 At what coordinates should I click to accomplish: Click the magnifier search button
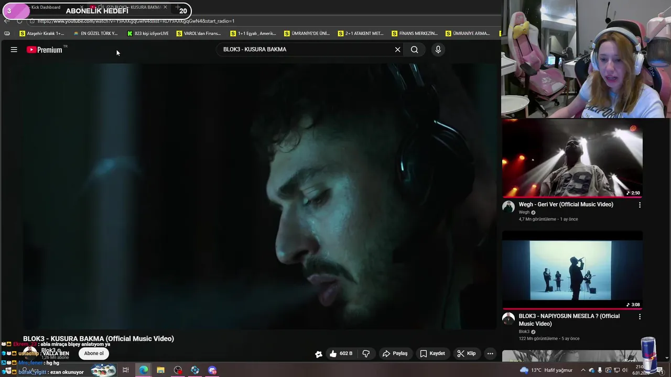coord(414,50)
